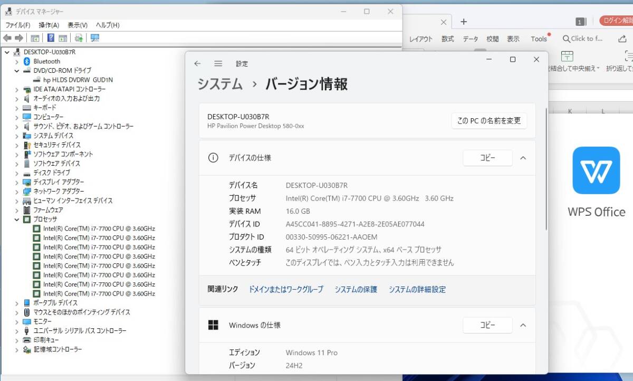Open a new tab with WPS plus button
This screenshot has height=381, width=633.
[464, 22]
